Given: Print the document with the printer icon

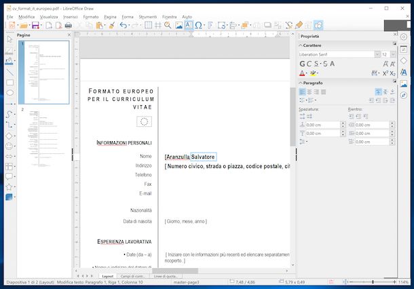Looking at the screenshot, I should pos(69,25).
